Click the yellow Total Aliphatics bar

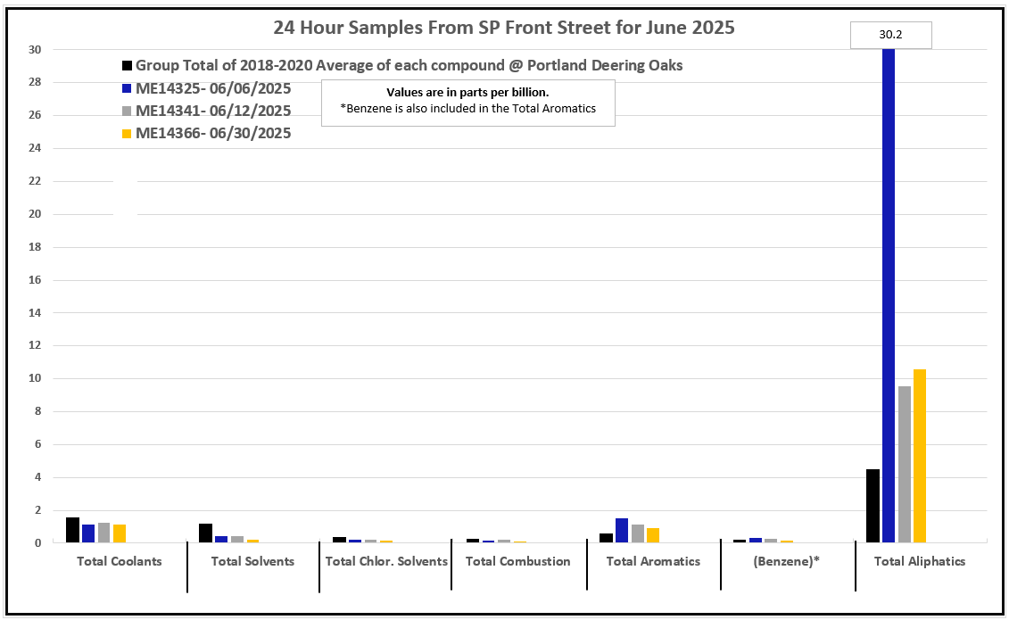pos(920,455)
